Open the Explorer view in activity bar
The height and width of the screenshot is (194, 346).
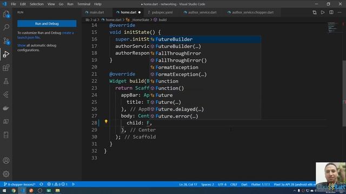point(6,15)
